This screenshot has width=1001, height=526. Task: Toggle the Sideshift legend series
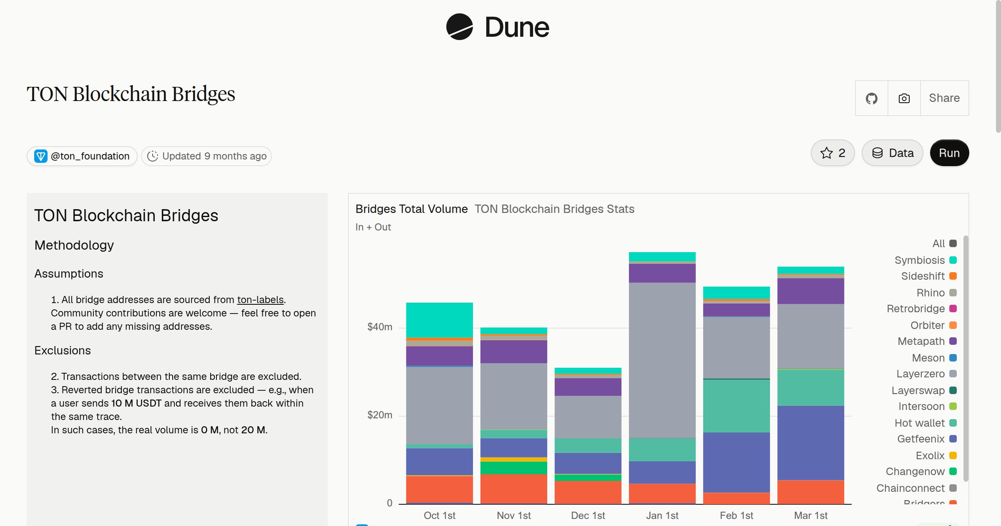point(929,276)
